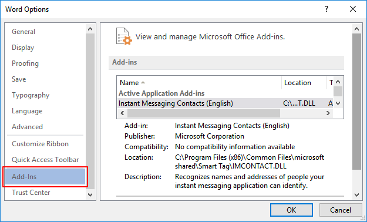The width and height of the screenshot is (367, 222).
Task: Click main pane scroll down arrow
Action: point(356,194)
